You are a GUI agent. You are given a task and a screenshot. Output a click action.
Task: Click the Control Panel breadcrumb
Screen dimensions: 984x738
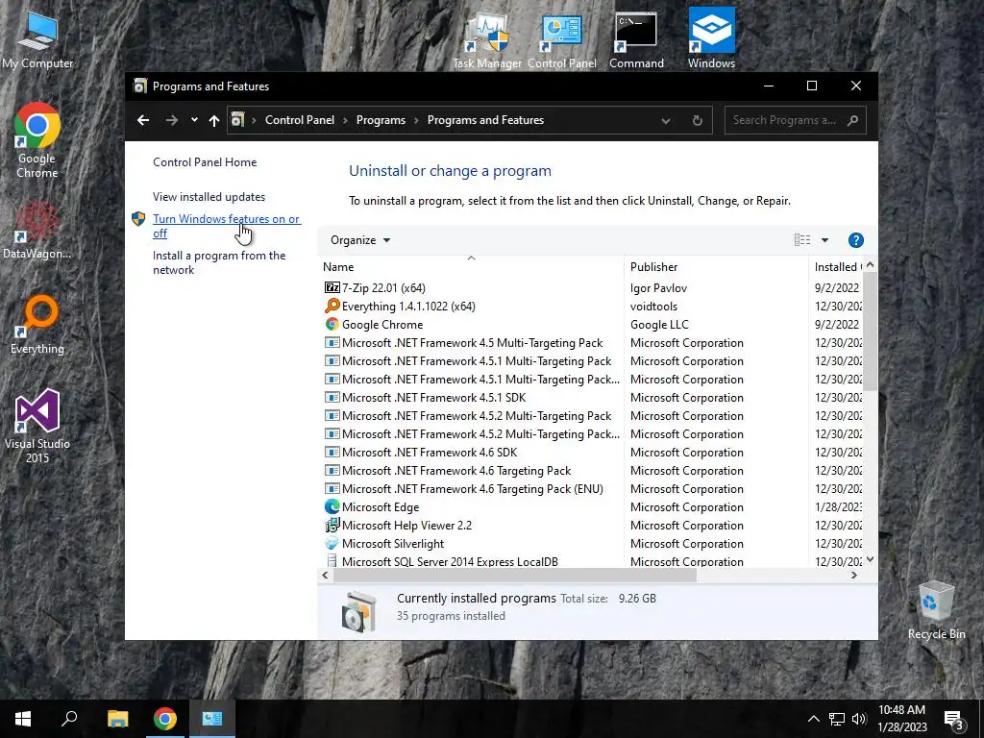(x=300, y=120)
